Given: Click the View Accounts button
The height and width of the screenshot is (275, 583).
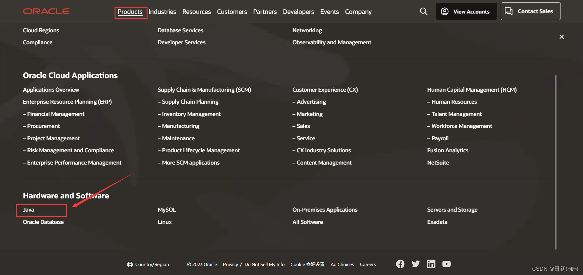Looking at the screenshot, I should (466, 11).
